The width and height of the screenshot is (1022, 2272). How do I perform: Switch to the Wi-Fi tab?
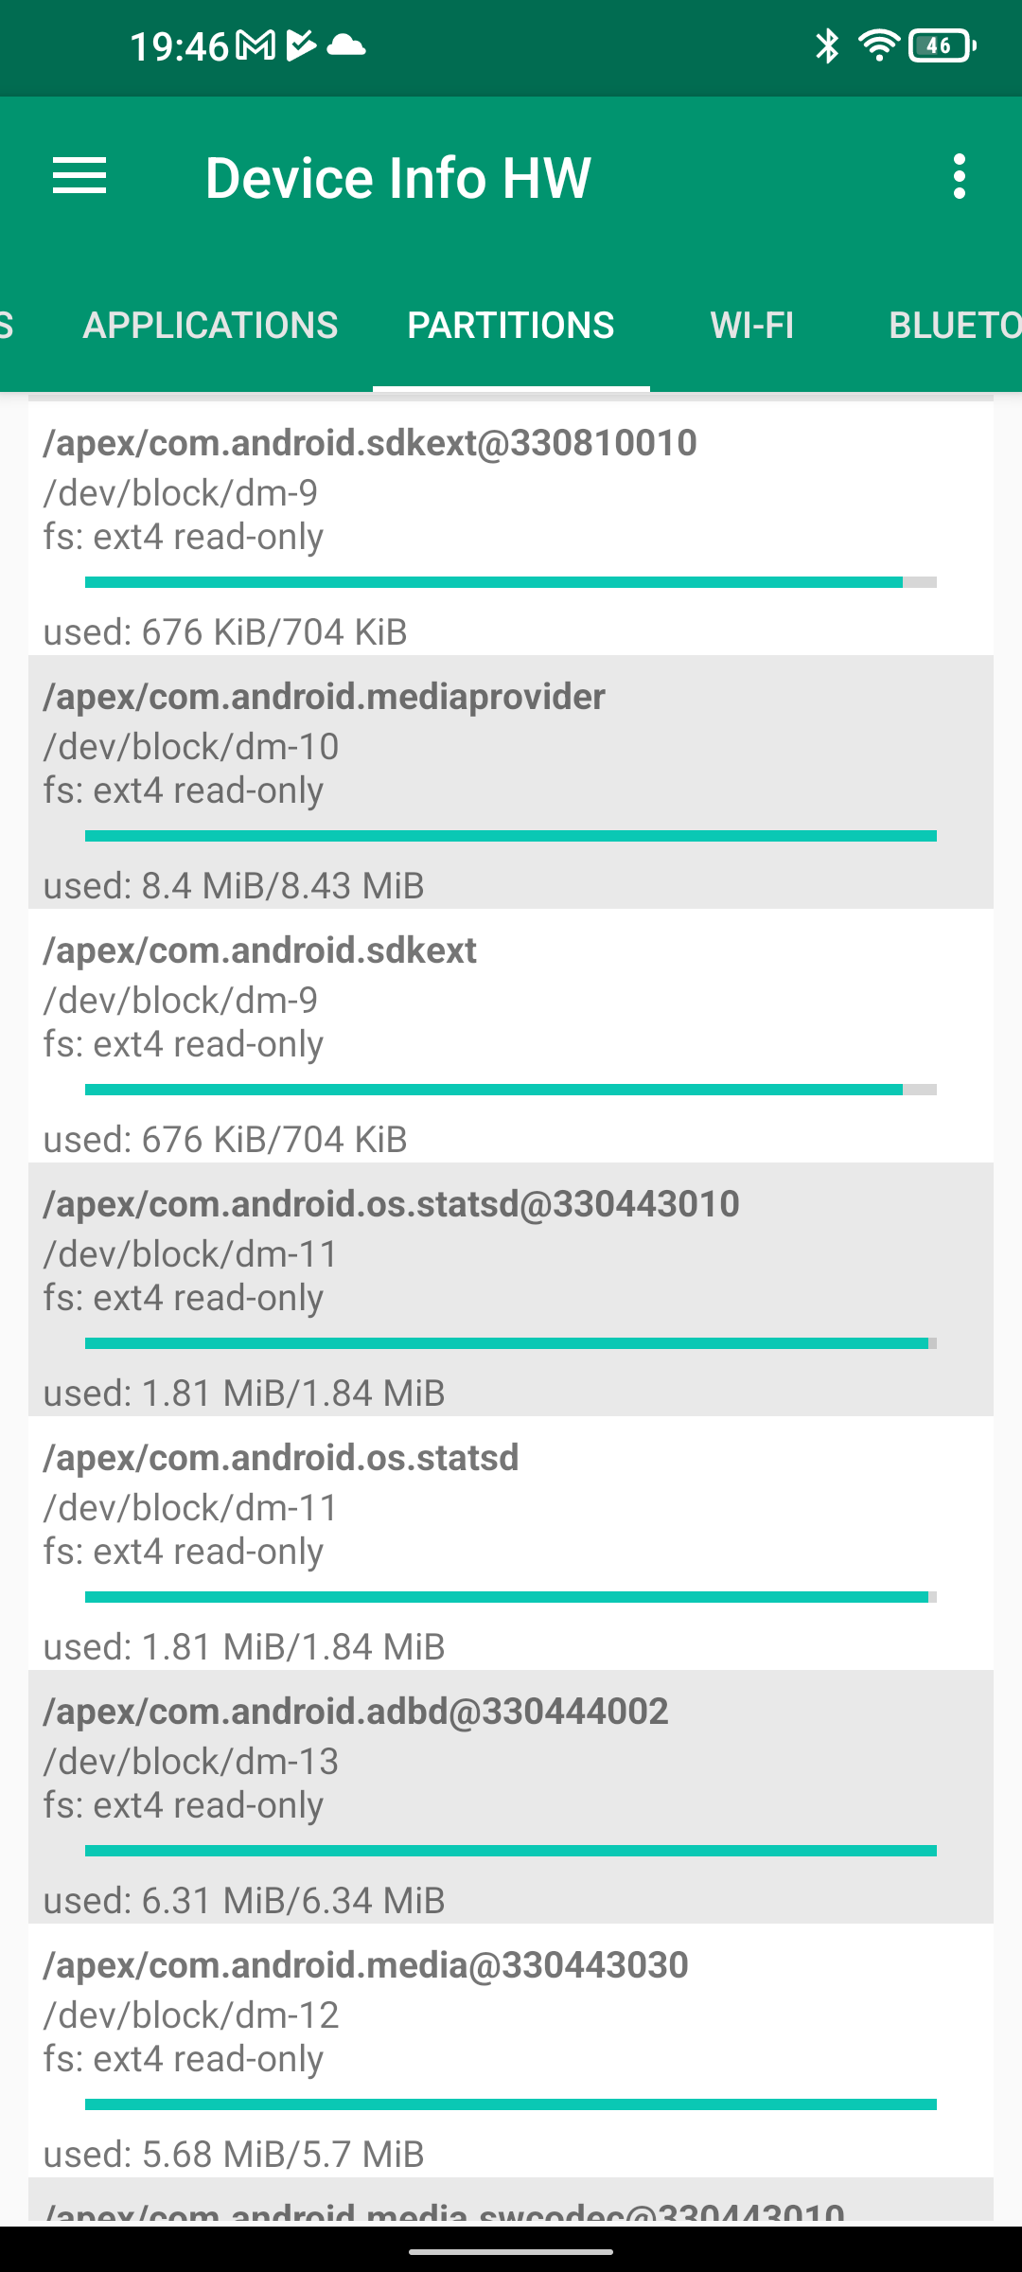pos(752,326)
